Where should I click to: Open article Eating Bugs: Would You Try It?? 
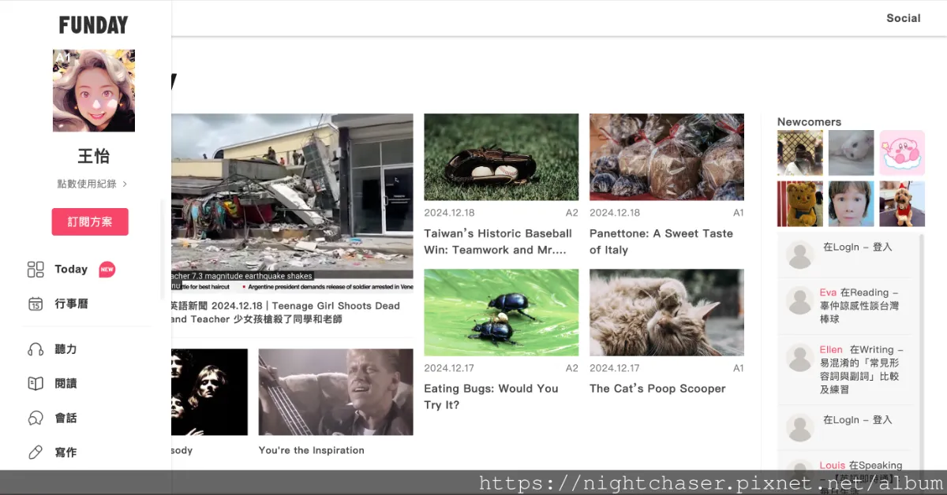tap(491, 396)
